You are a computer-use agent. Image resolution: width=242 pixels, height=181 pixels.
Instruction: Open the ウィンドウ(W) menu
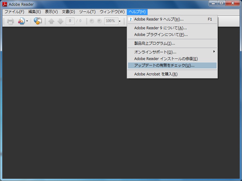point(112,12)
